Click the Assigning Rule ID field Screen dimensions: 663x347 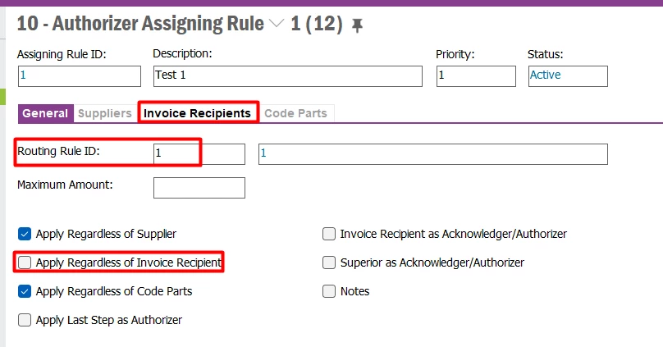tap(80, 76)
